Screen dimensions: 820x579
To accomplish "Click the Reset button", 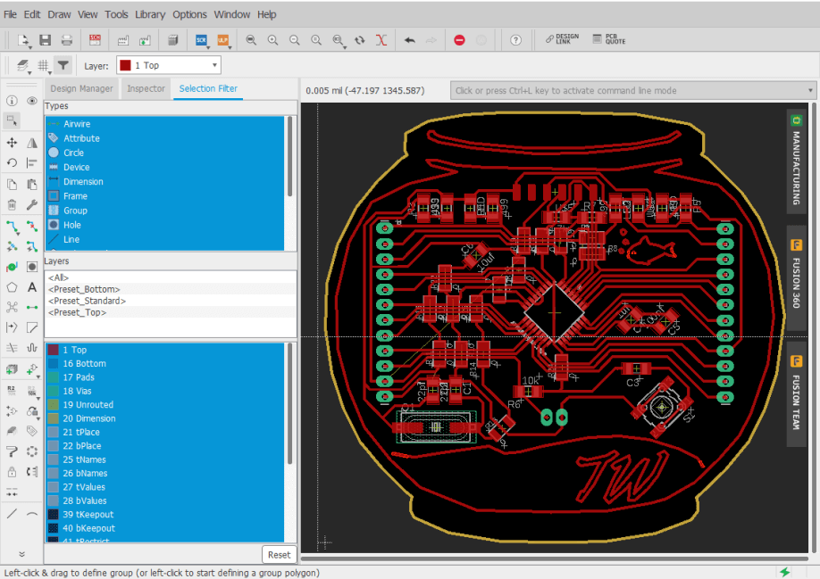I will click(x=279, y=554).
